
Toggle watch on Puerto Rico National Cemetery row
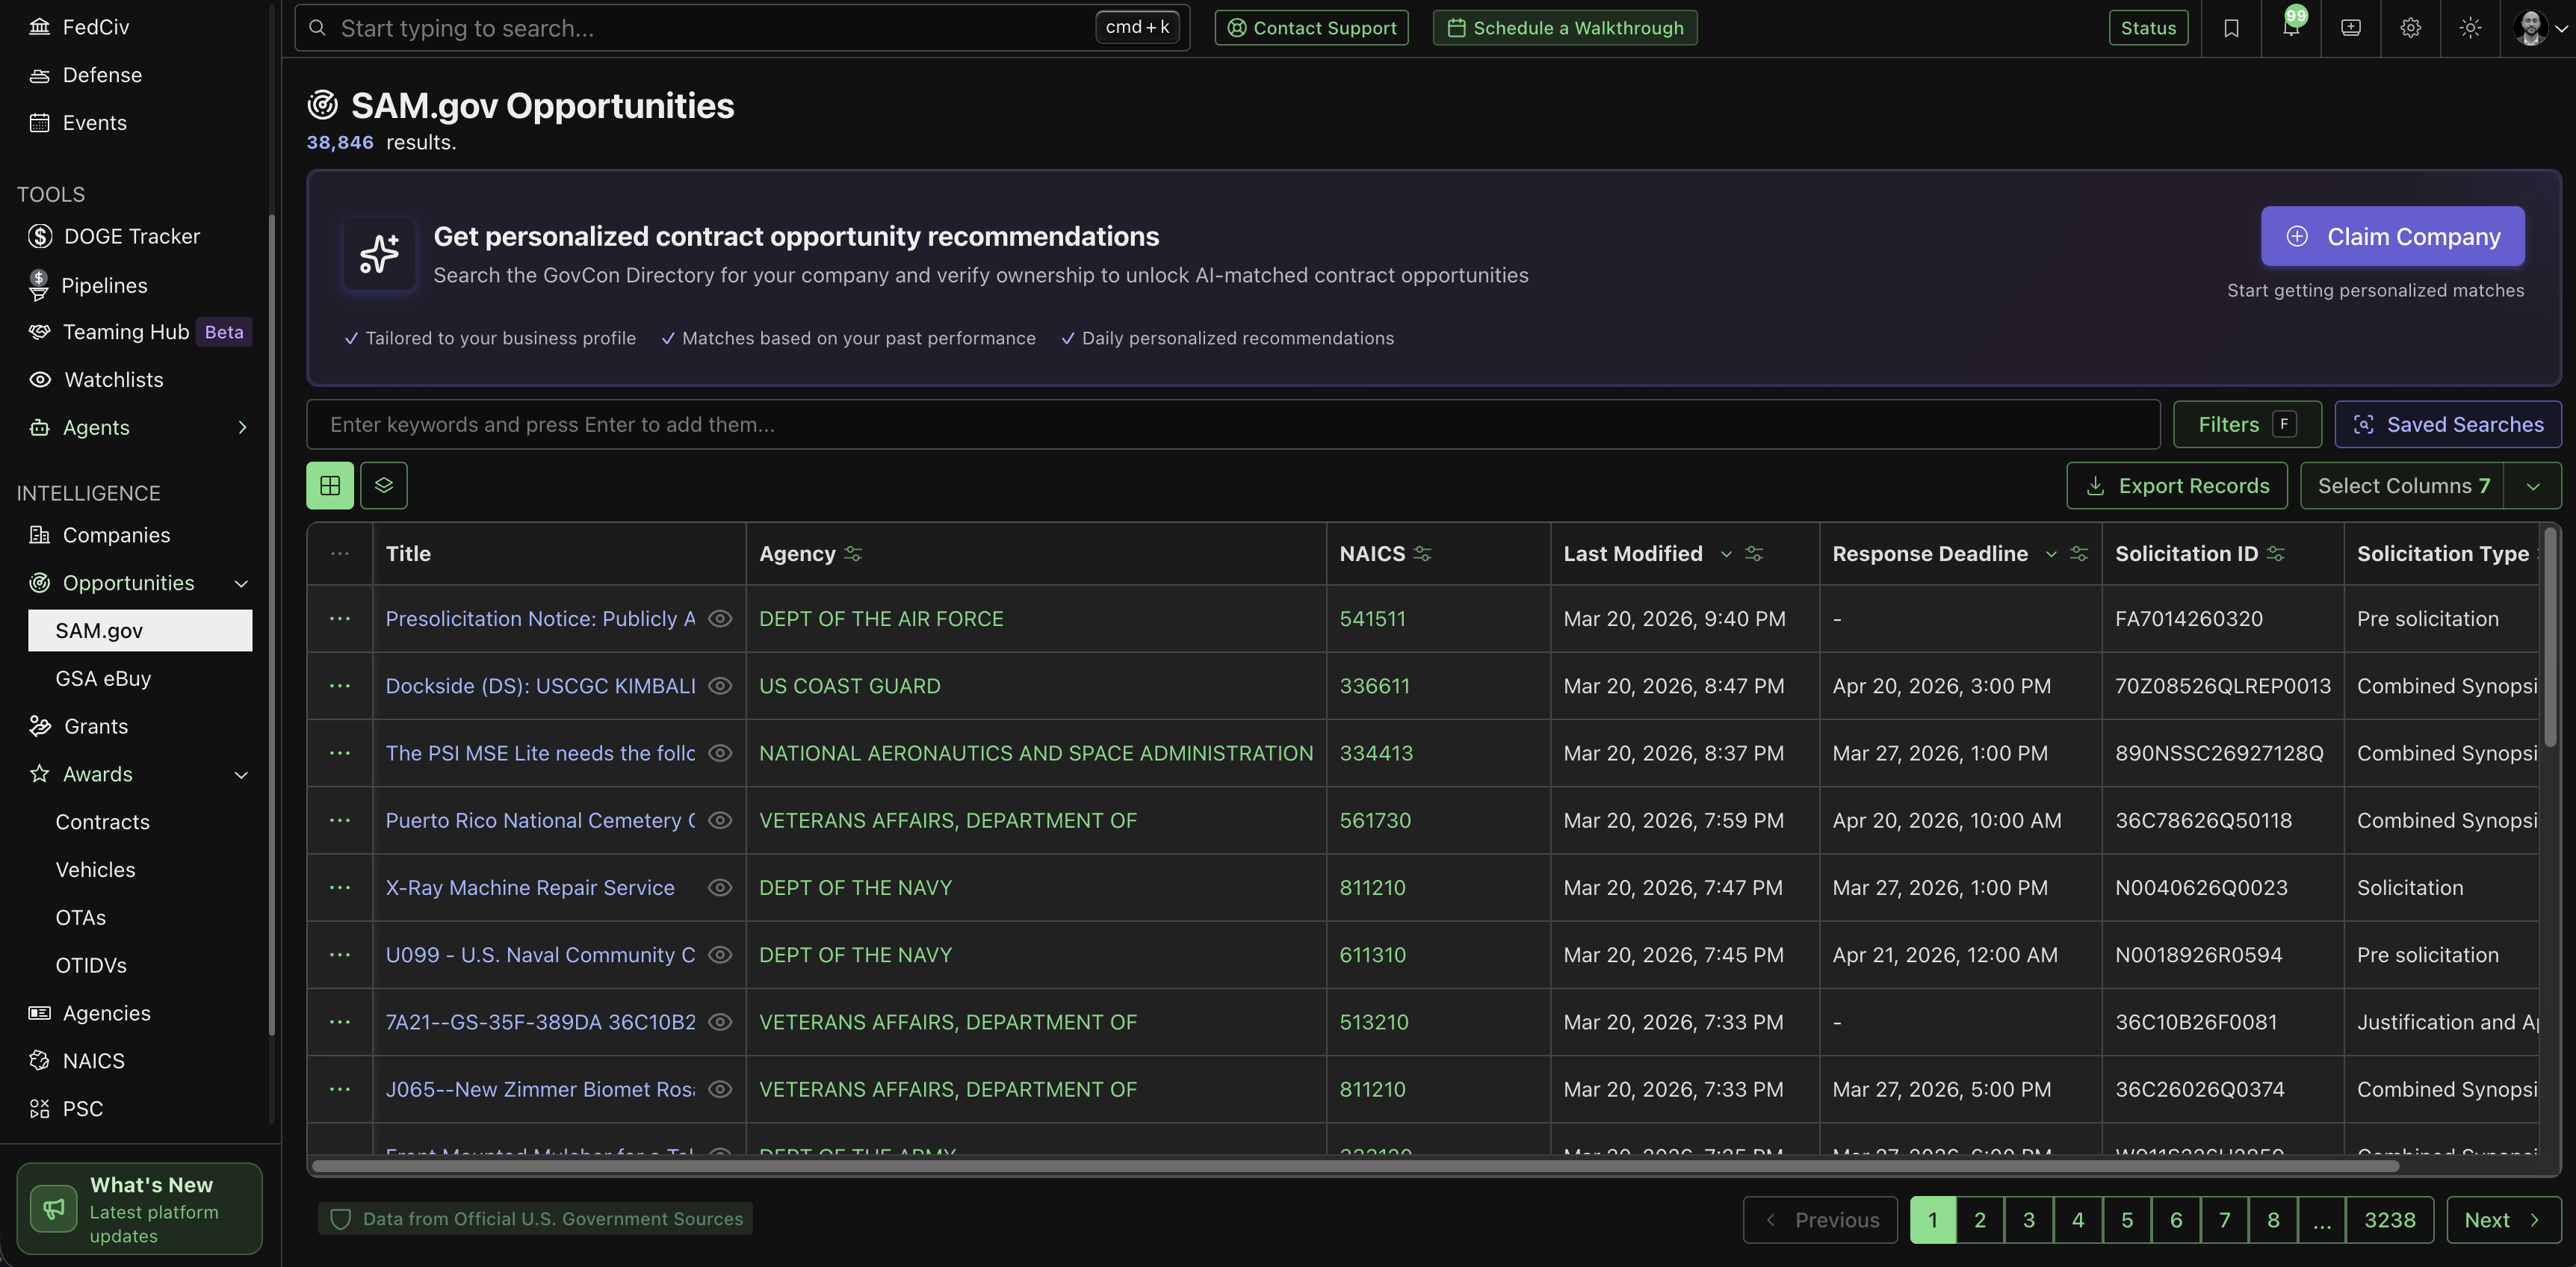[720, 820]
